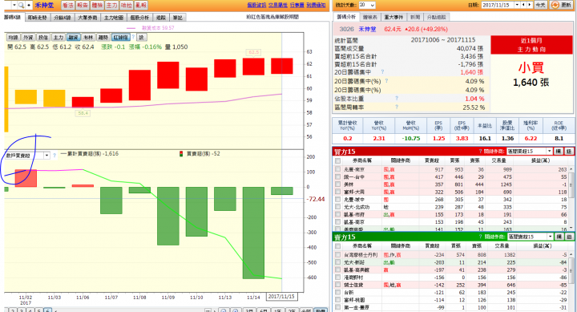Viewport: 577px width, 312px height.
Task: Select 兆豐-東京 row name
Action: pos(354,169)
